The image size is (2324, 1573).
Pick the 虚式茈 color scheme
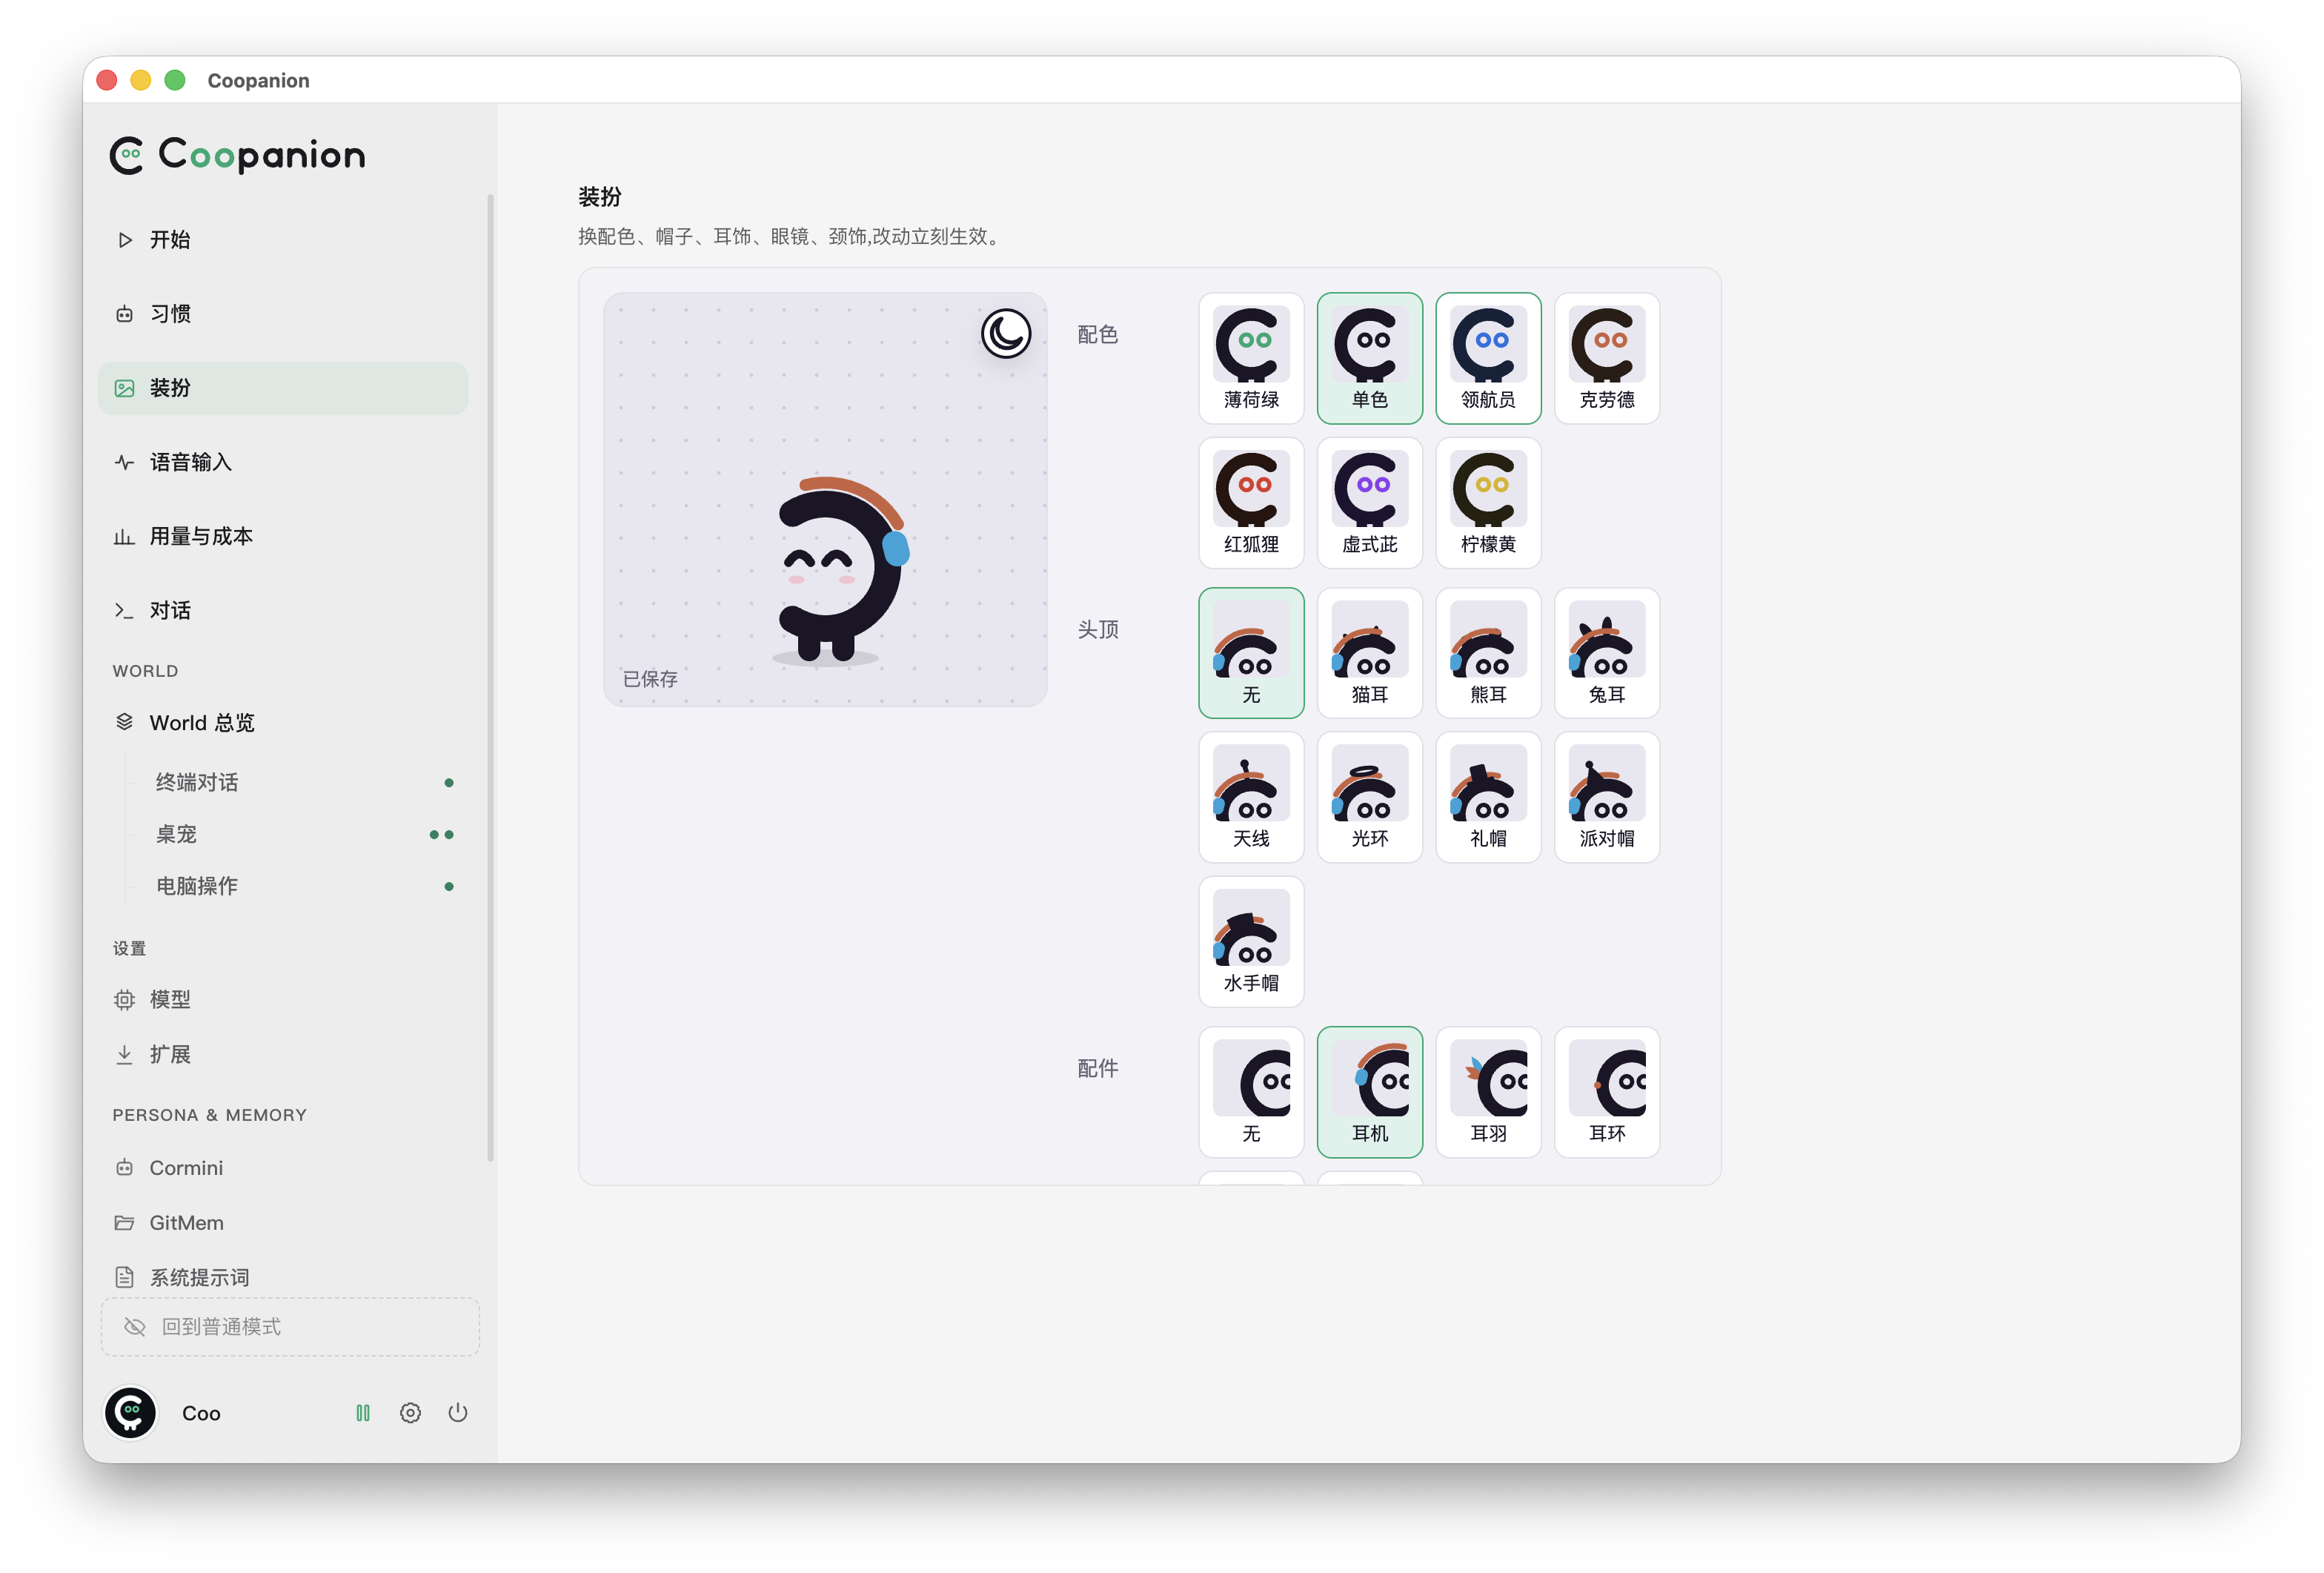[1369, 503]
